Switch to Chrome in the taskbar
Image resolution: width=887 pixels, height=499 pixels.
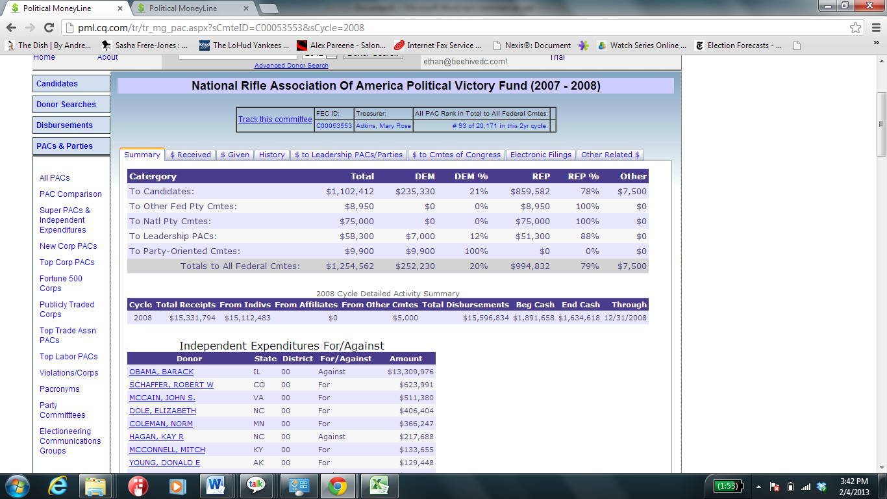(336, 486)
